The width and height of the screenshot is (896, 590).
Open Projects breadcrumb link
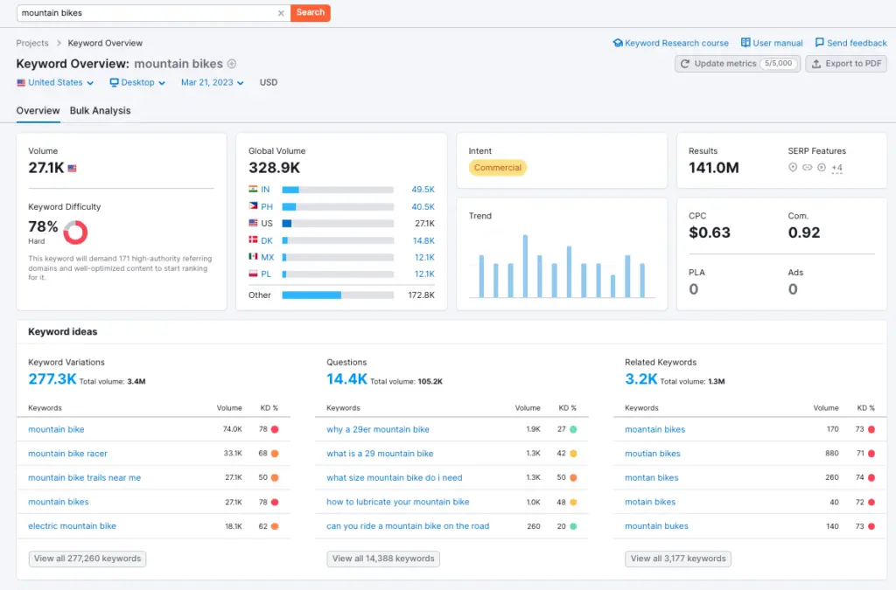(32, 43)
